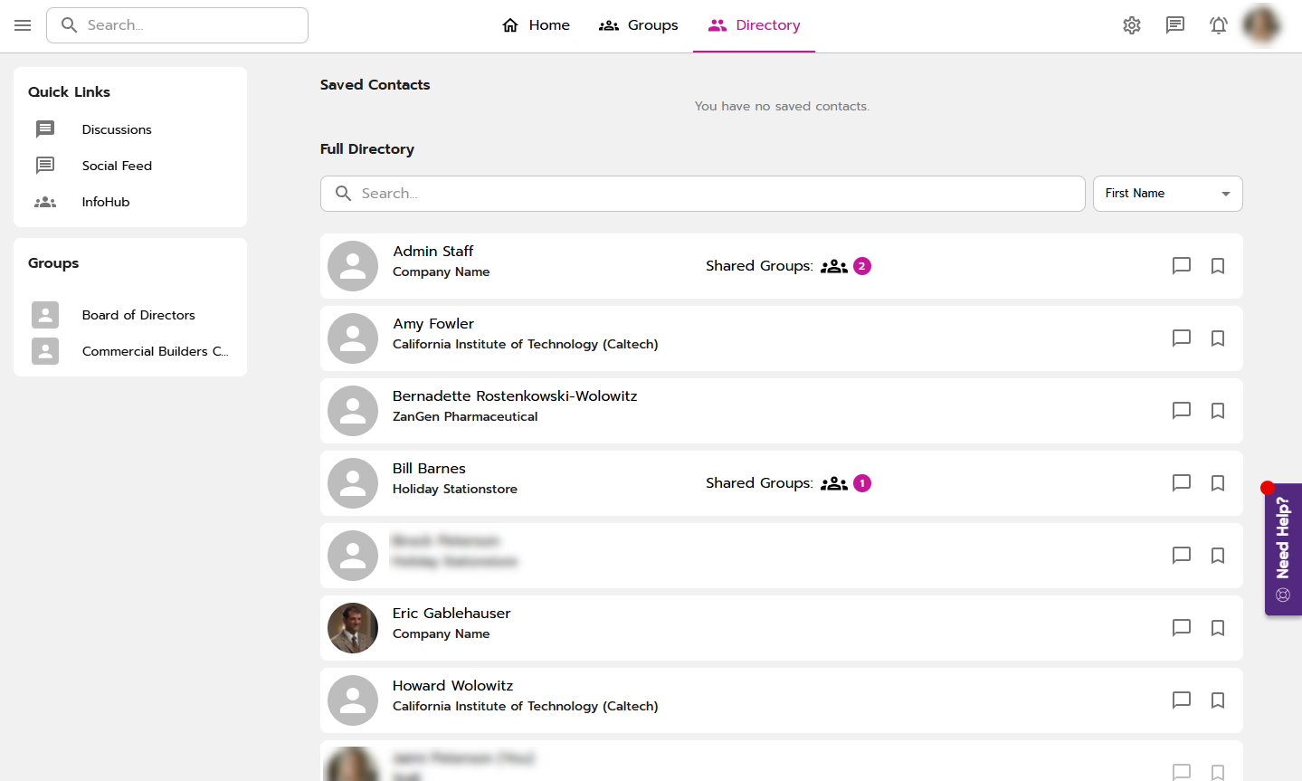Viewport: 1302px width, 781px height.
Task: Open messages from the top bar chat icon
Action: tap(1175, 25)
